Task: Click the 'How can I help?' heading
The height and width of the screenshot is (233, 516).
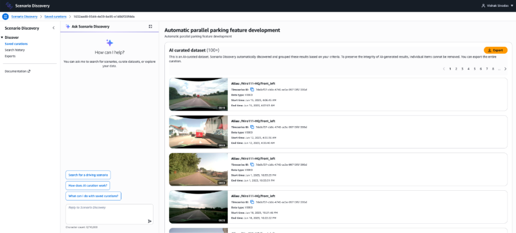Action: pyautogui.click(x=109, y=52)
